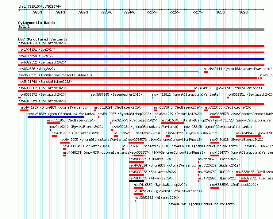Screen dimensions: 273x219
Task: Open the nsv3115694 (Lu2017) variant label
Action: pos(36,56)
